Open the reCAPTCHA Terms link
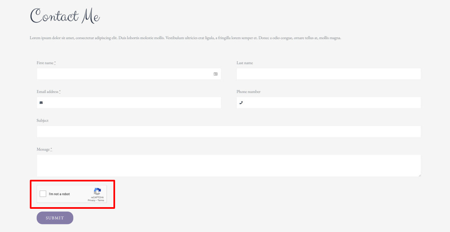The image size is (450, 232). tap(101, 201)
